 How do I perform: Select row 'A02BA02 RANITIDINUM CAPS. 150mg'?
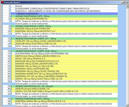(66, 16)
